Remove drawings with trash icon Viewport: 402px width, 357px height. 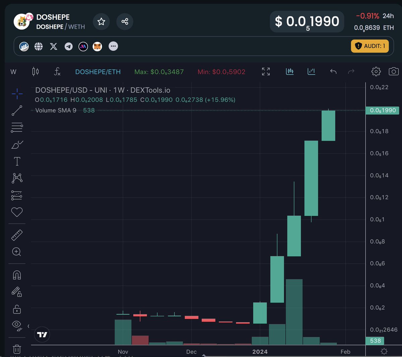(17, 349)
